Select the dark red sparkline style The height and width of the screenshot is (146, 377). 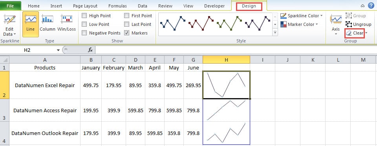click(x=201, y=23)
